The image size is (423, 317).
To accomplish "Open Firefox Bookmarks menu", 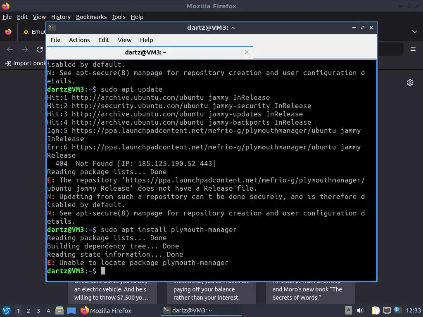I will [91, 17].
